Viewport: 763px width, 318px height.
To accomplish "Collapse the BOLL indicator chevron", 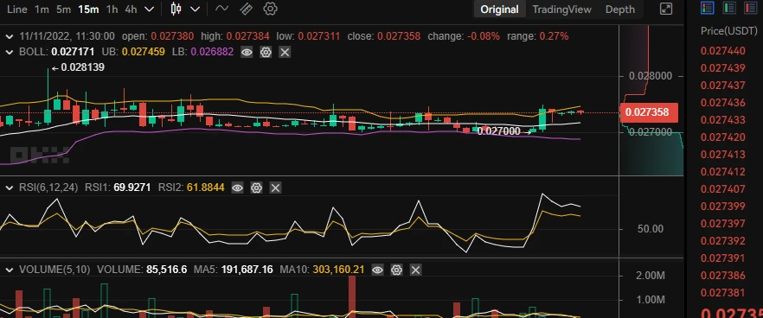I will 9,52.
